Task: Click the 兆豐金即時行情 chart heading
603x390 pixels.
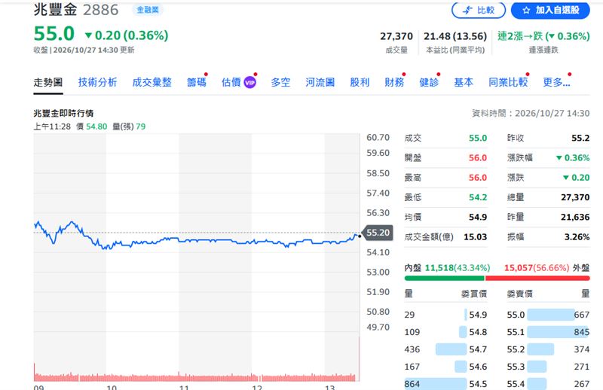Action: tap(63, 114)
